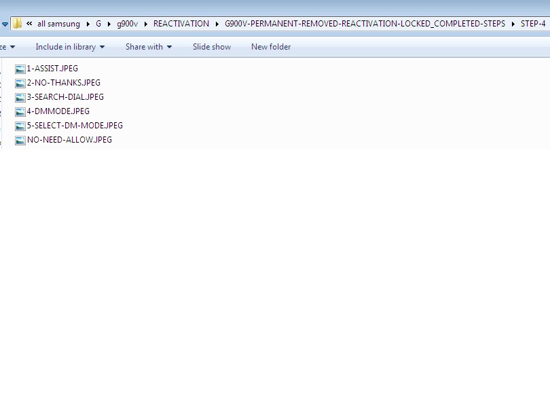Navigate to REACTIVATION folder in breadcrumb
The width and height of the screenshot is (550, 417).
coord(181,24)
